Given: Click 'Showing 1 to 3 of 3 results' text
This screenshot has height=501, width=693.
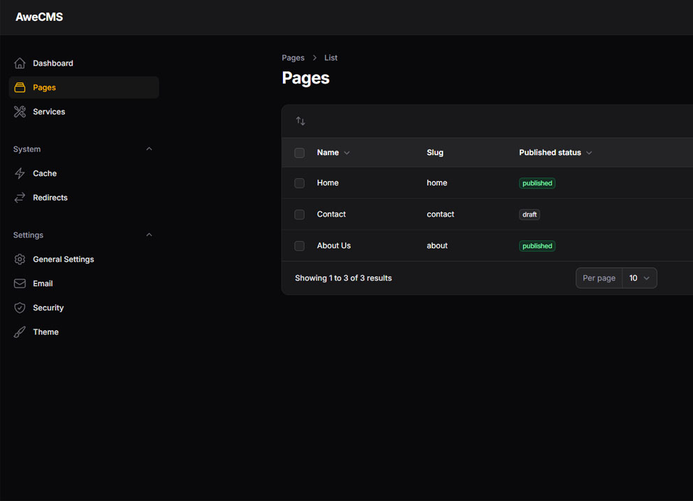Looking at the screenshot, I should click(x=344, y=278).
